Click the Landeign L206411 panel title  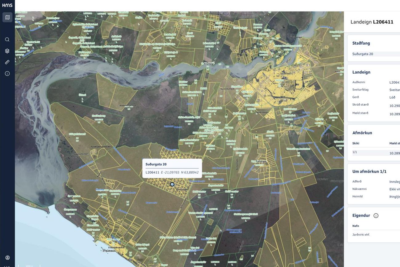pyautogui.click(x=372, y=22)
